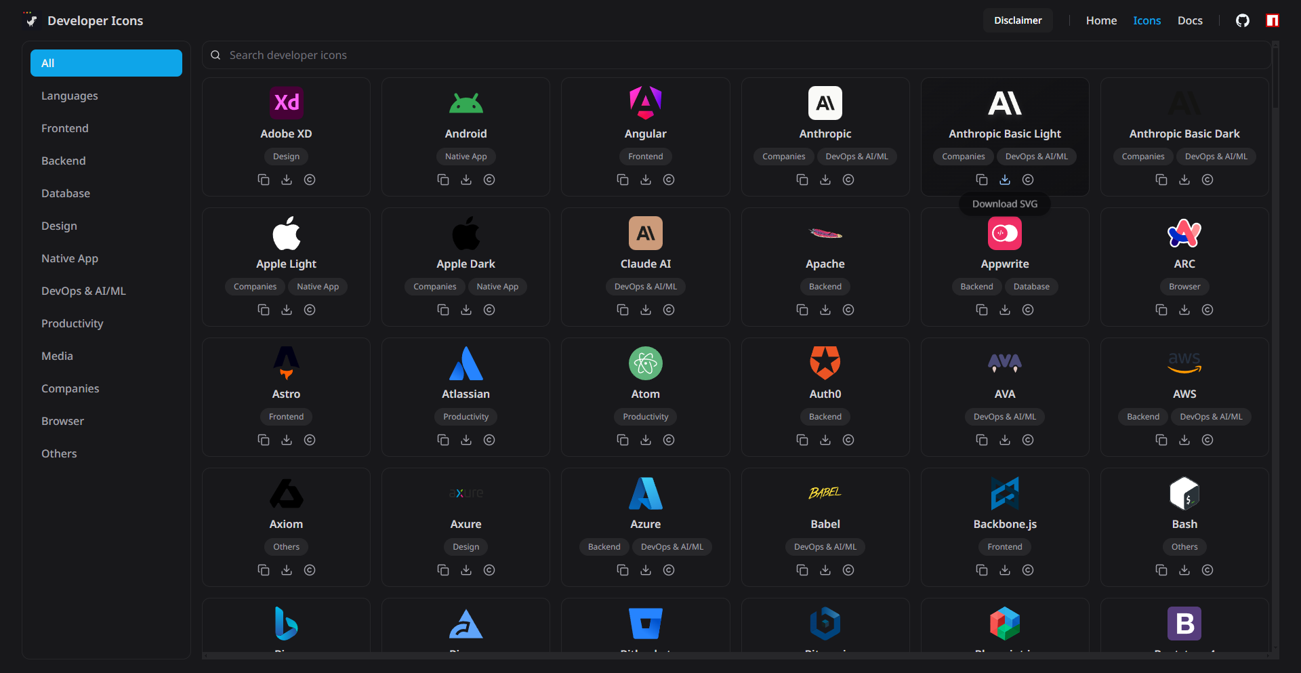Click the Bing logo thumbnail
The width and height of the screenshot is (1301, 673).
click(286, 624)
